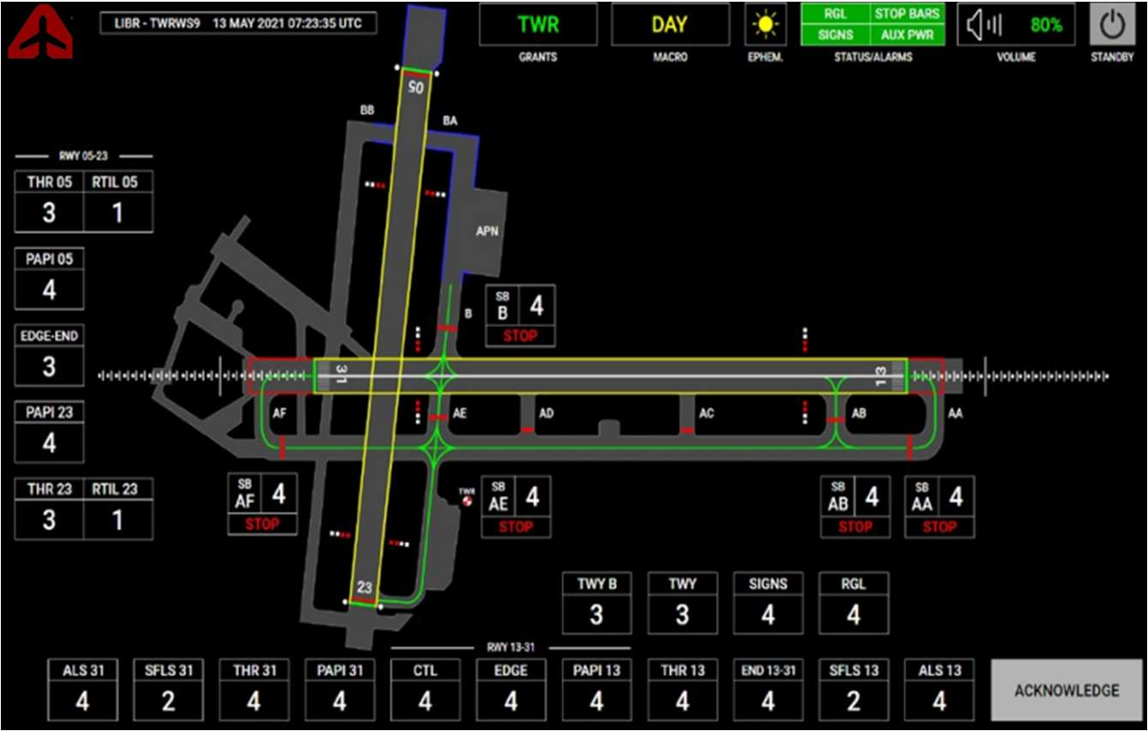Open the PAPI 05 intensity selector
Image resolution: width=1148 pixels, height=731 pixels.
click(49, 279)
